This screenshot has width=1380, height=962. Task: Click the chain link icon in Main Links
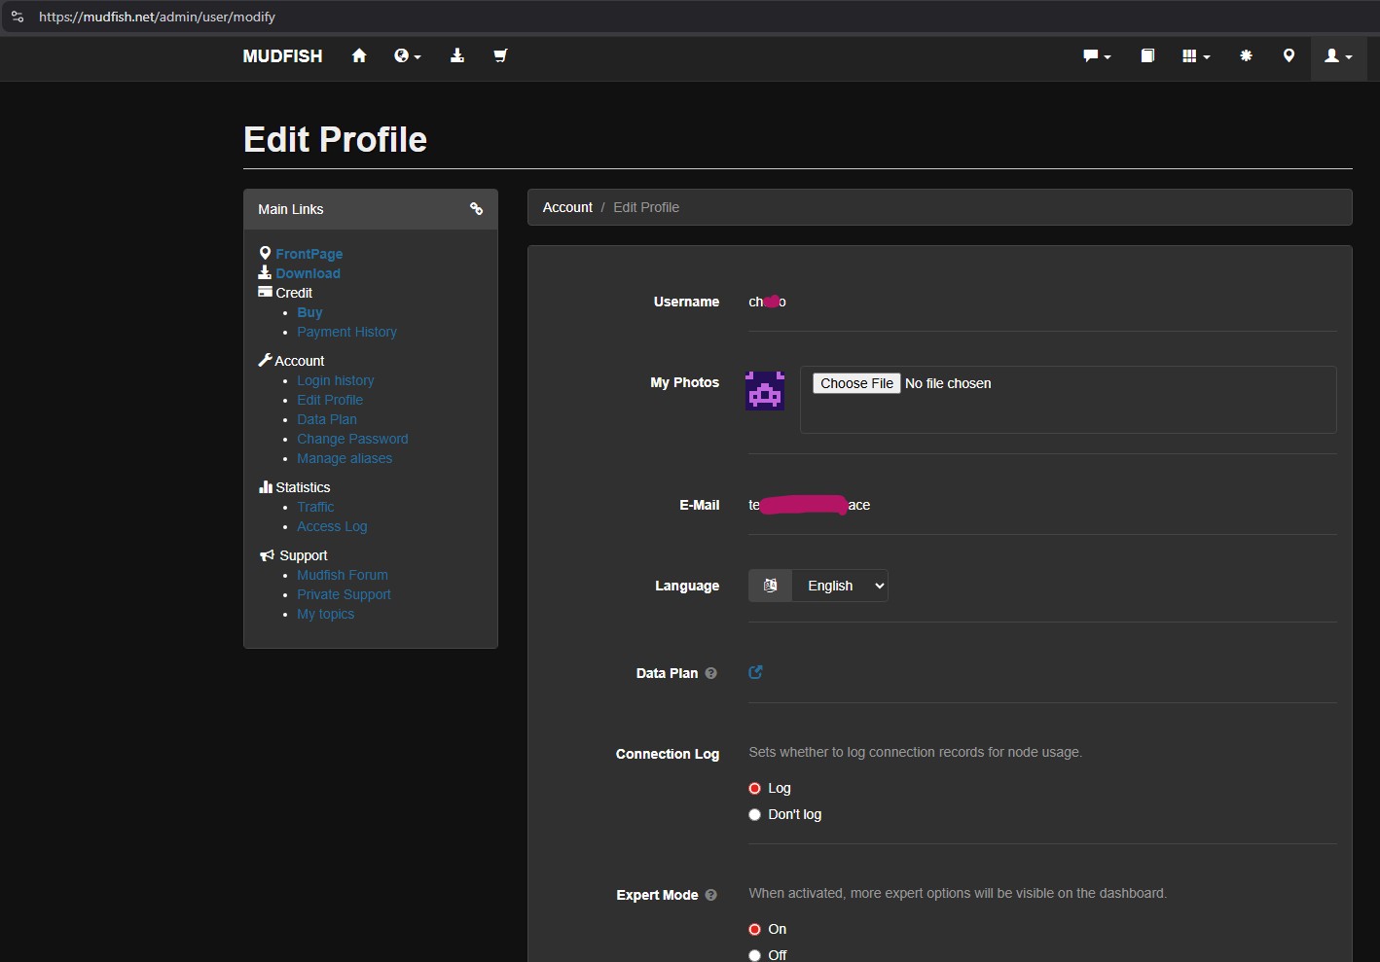point(476,209)
